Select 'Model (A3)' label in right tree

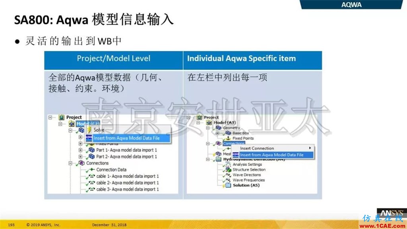[225, 122]
